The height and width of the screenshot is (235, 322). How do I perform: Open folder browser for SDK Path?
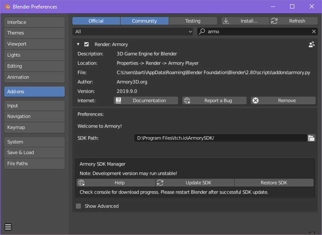coord(311,138)
